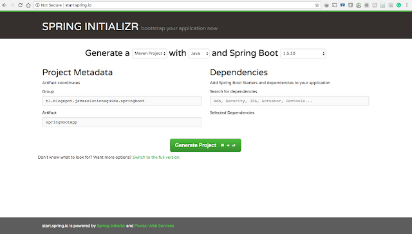Open the Java language dropdown
This screenshot has height=234, width=412.
(x=199, y=53)
